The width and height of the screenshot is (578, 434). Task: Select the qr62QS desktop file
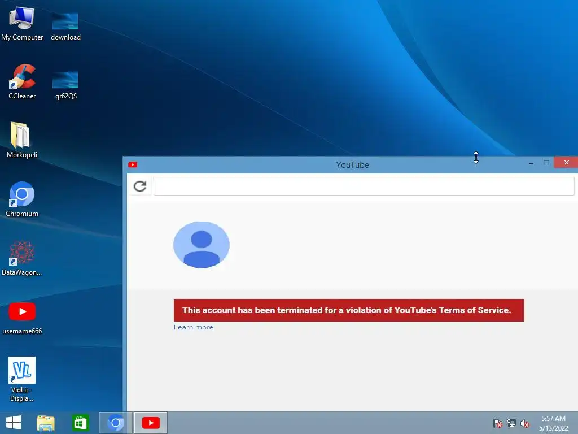[x=65, y=84]
